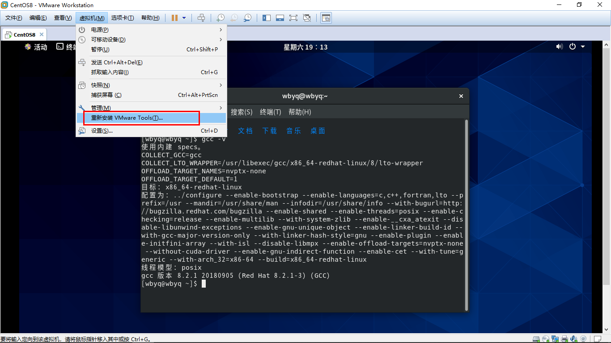Click the console view toolbar icon

pos(326,18)
